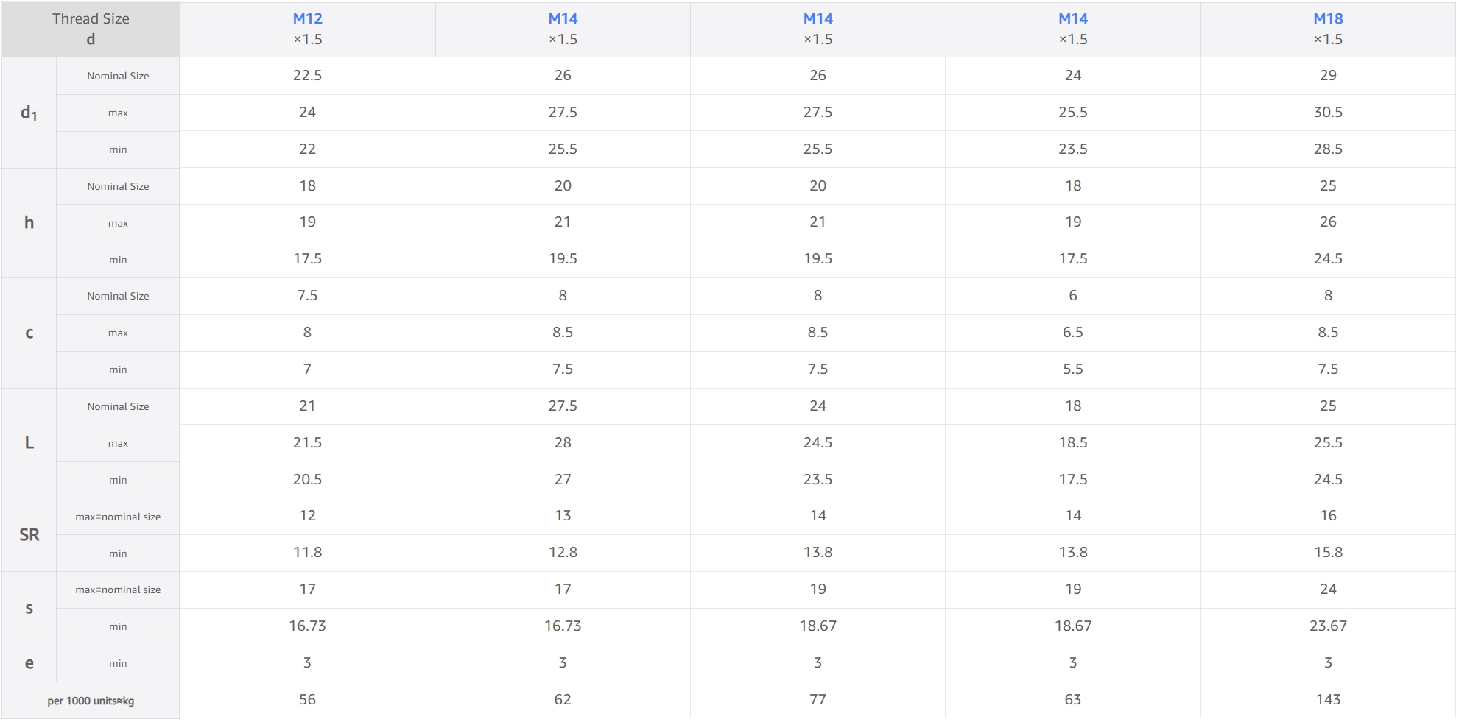The width and height of the screenshot is (1459, 722).
Task: Click the 30.5 max value cell
Action: [x=1328, y=113]
